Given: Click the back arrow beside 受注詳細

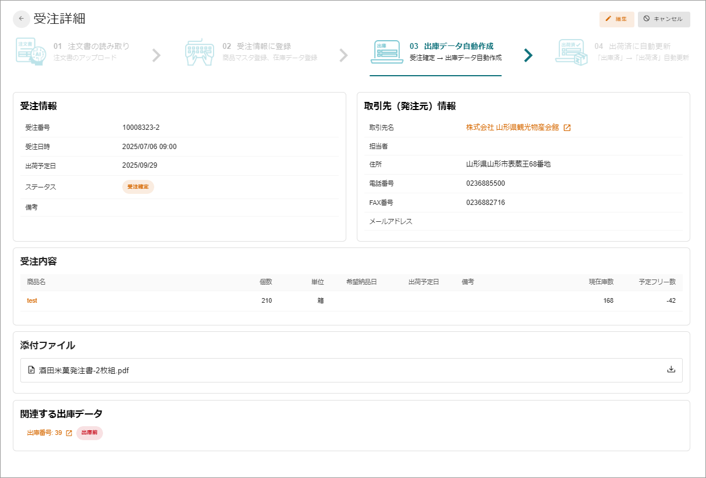Looking at the screenshot, I should point(22,19).
